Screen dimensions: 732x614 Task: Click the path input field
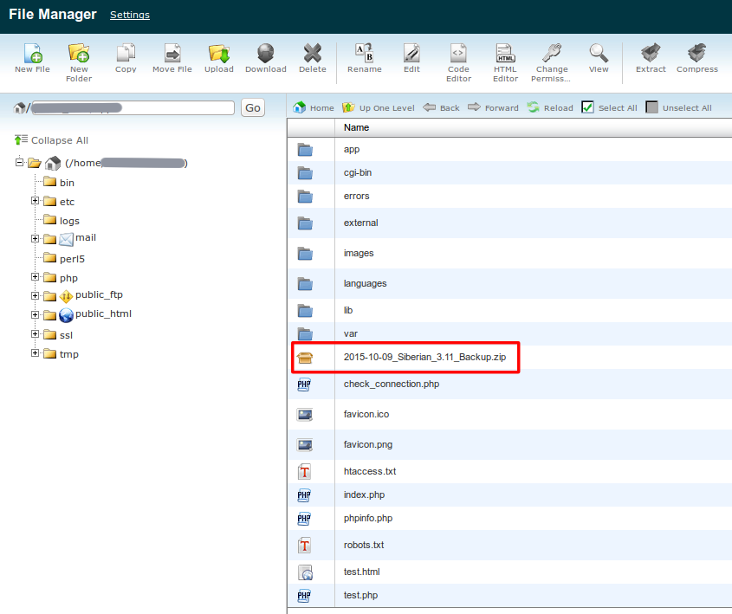[133, 107]
